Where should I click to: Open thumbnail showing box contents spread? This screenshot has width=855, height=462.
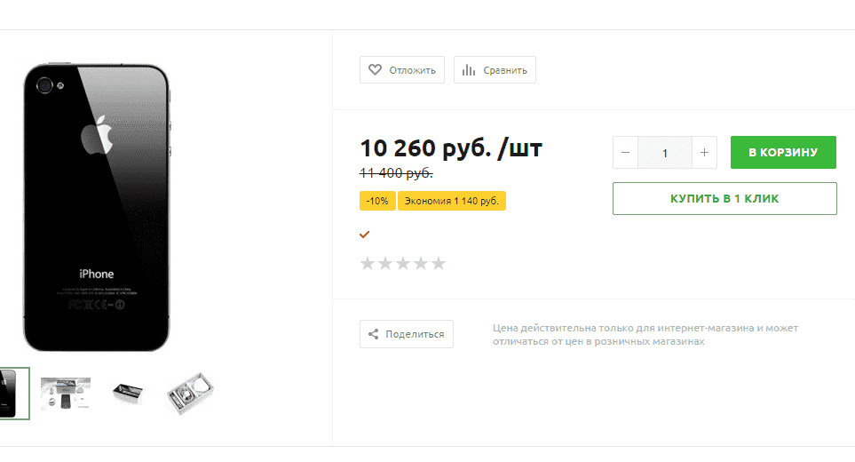pyautogui.click(x=66, y=394)
